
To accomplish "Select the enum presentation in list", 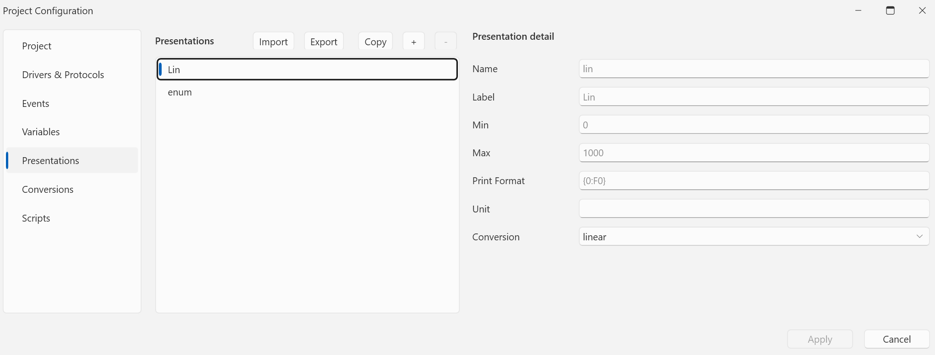I will (307, 92).
